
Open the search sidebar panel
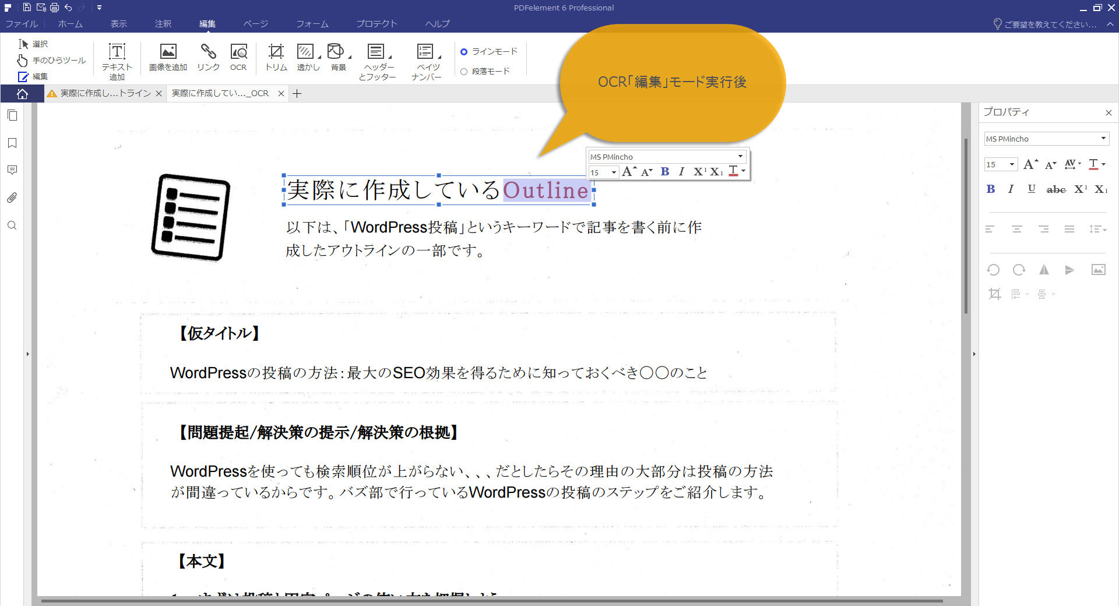coord(12,226)
